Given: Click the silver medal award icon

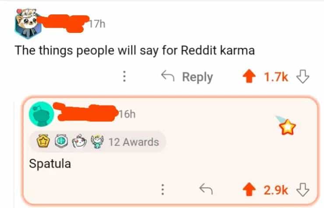Looking at the screenshot, I should [61, 141].
